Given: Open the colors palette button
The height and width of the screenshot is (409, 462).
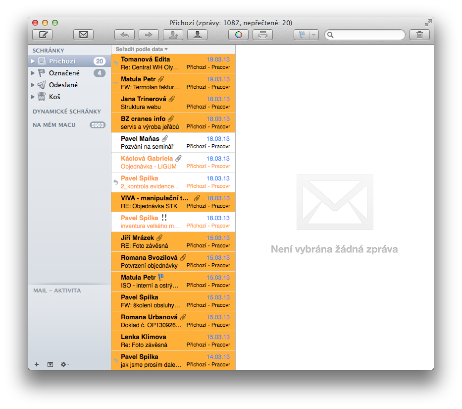Looking at the screenshot, I should tap(238, 35).
